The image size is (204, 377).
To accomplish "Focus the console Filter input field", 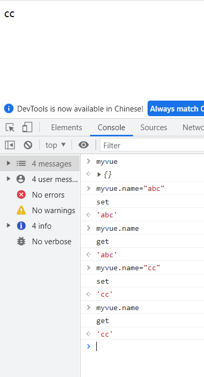I will (152, 145).
